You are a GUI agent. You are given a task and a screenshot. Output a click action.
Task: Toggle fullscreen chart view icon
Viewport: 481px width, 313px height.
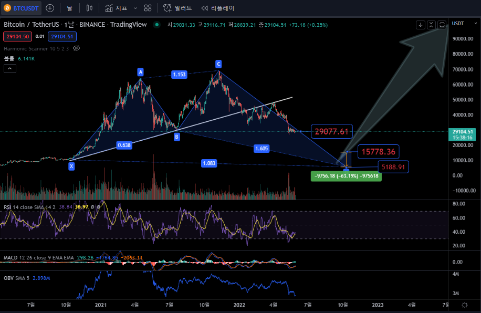(442, 25)
